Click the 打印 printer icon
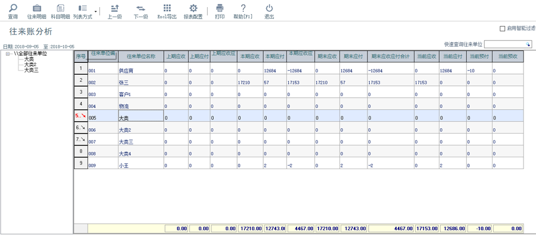The width and height of the screenshot is (536, 235). tap(220, 8)
